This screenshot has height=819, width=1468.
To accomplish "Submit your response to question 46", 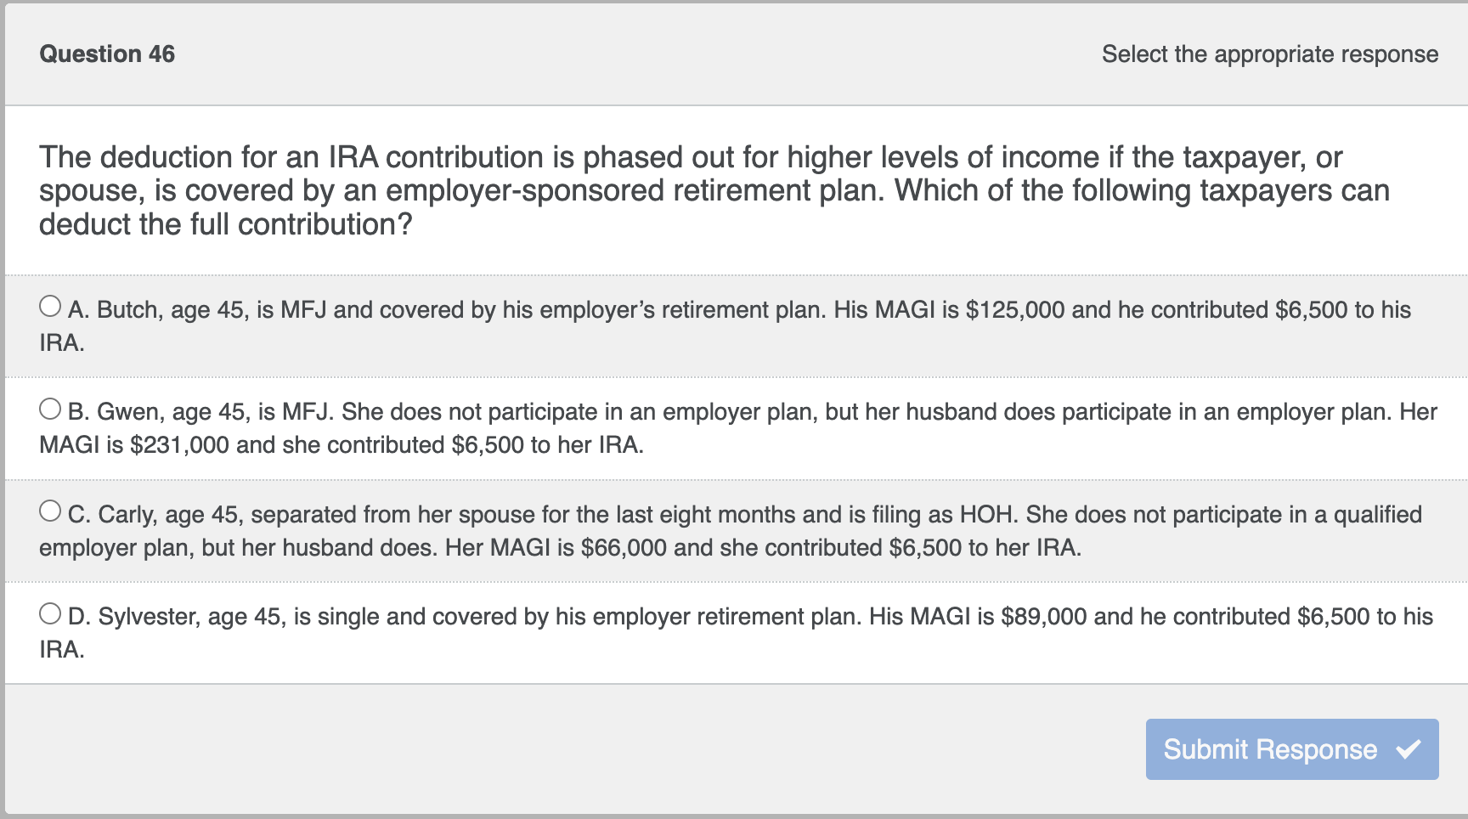I will pyautogui.click(x=1291, y=749).
